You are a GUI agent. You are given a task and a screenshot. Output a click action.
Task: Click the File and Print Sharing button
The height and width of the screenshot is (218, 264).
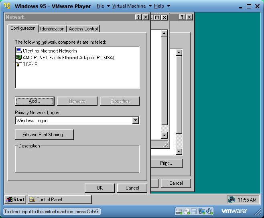pos(44,135)
